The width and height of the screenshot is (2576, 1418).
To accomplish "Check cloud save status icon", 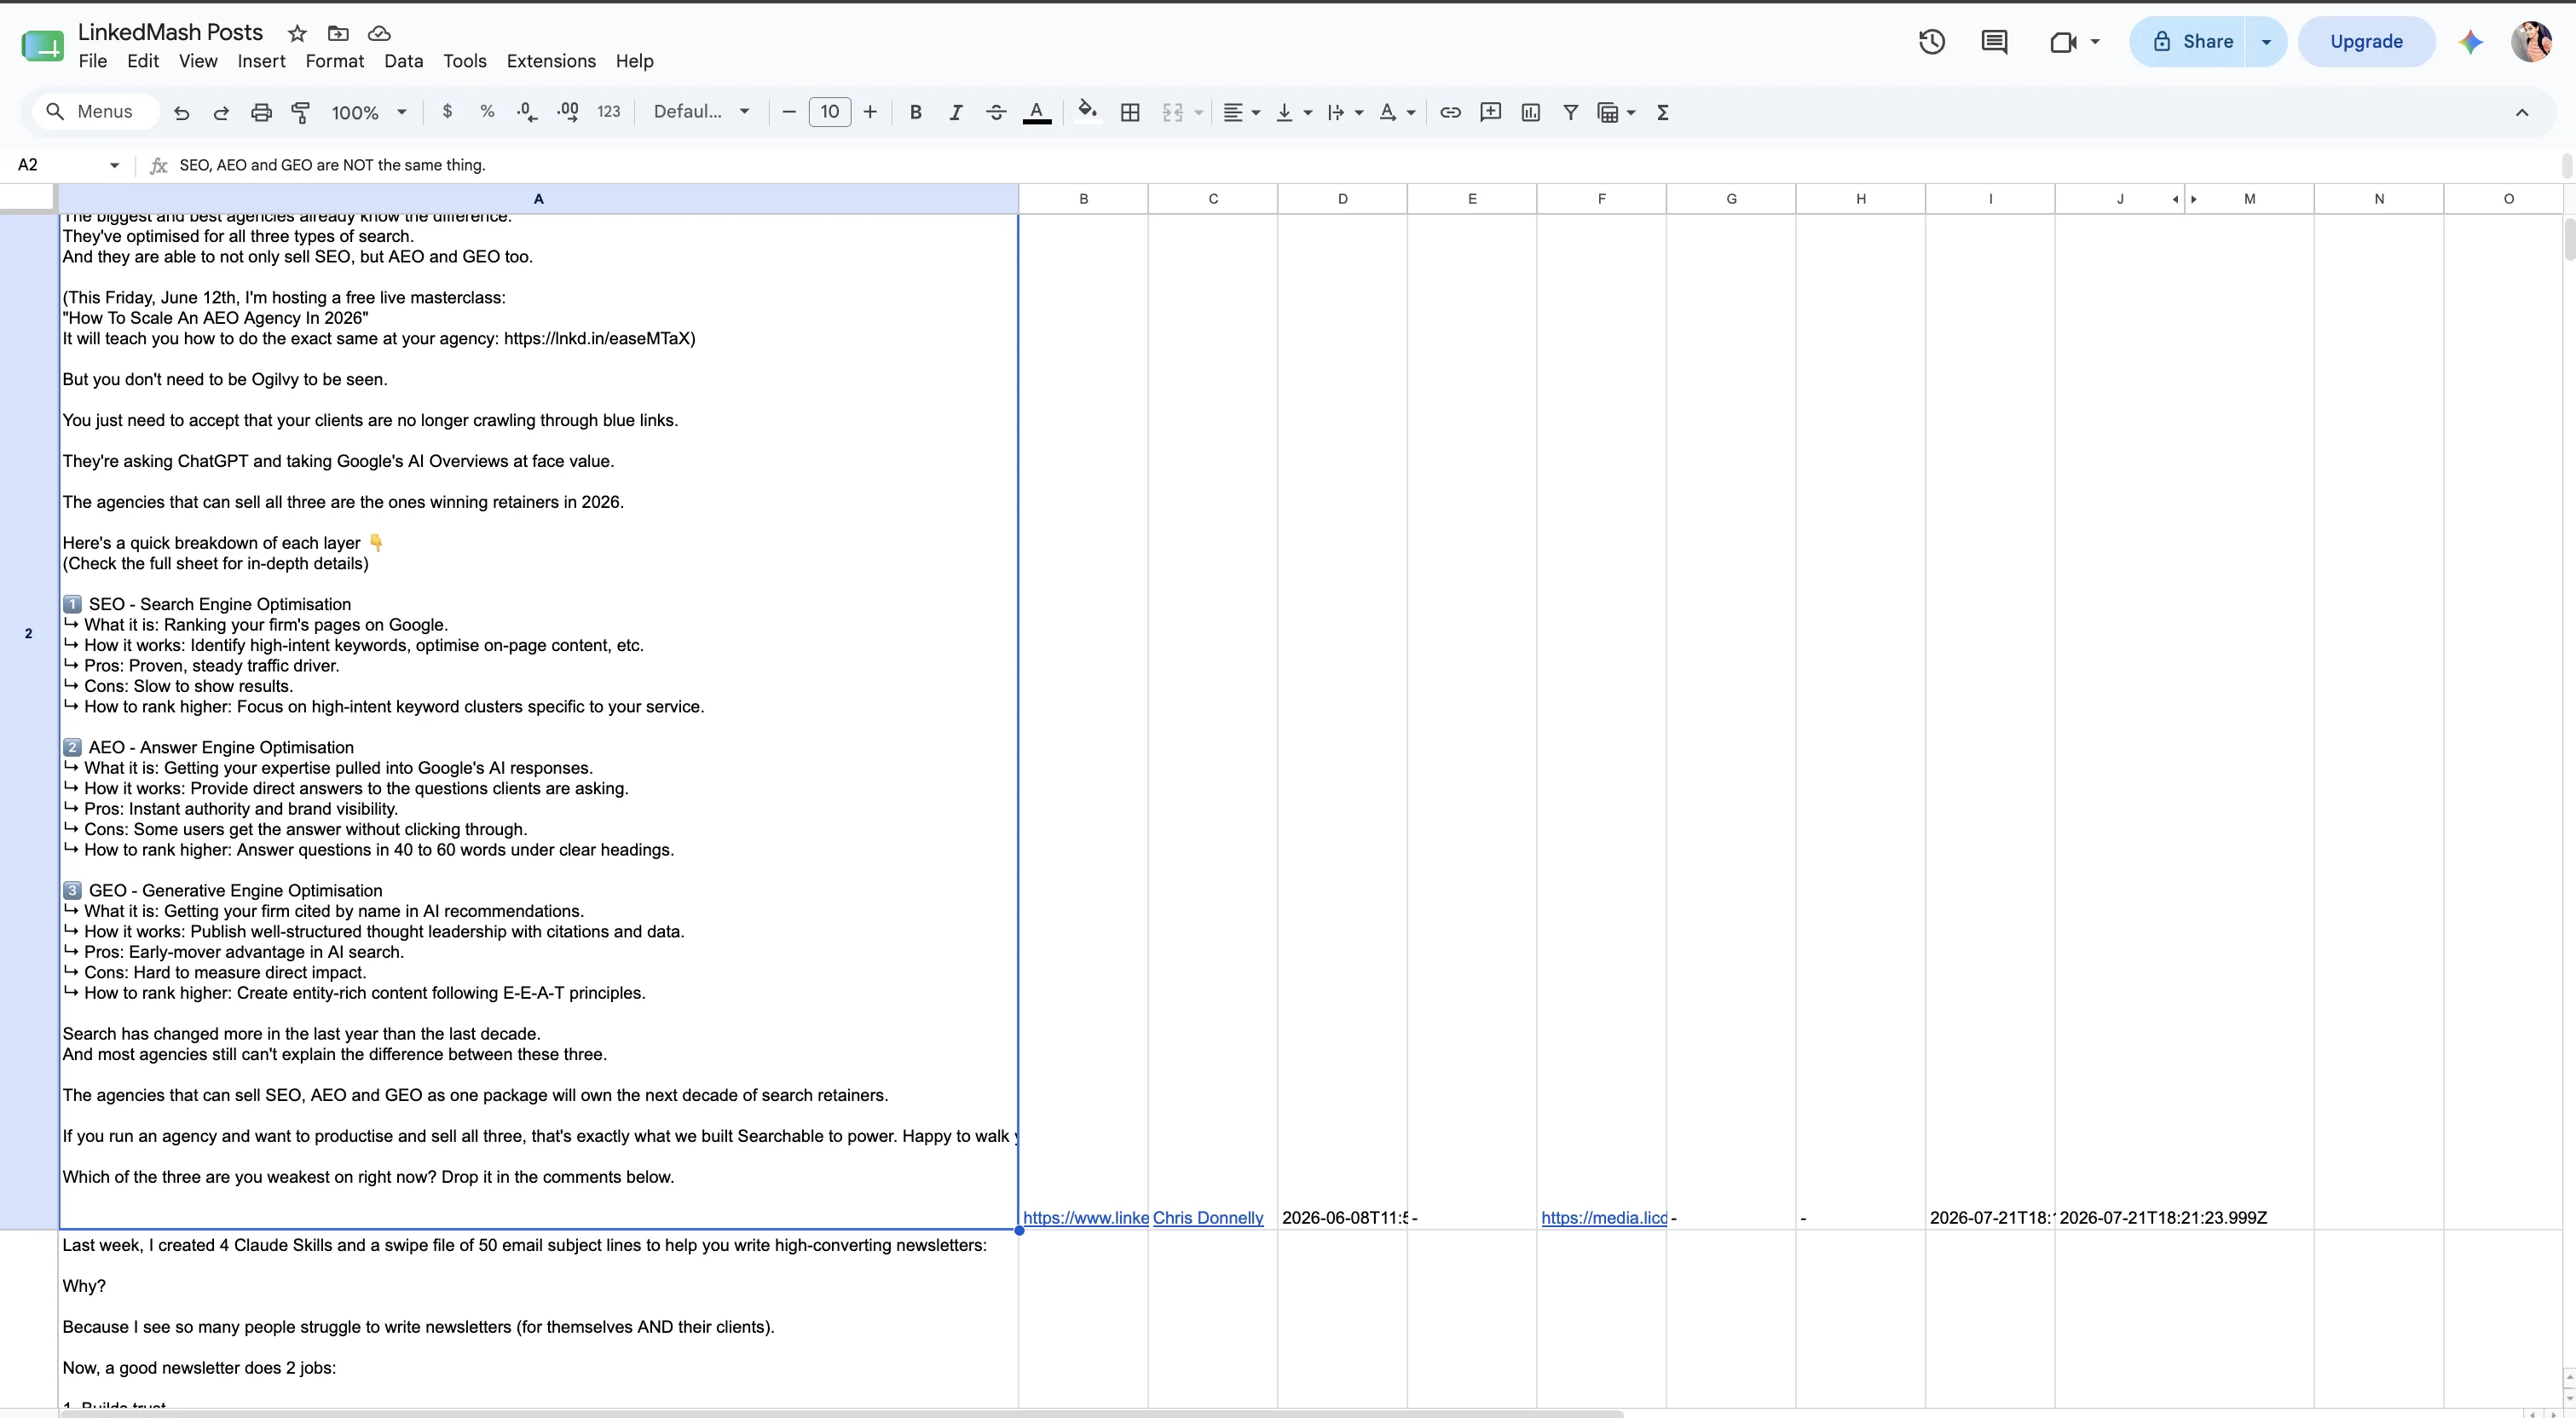I will point(379,33).
